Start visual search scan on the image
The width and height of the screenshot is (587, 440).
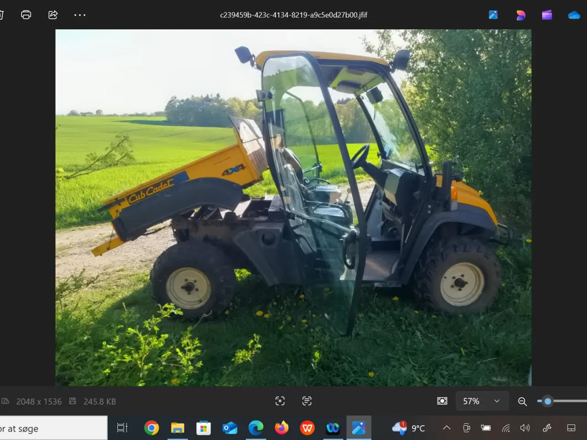[280, 401]
